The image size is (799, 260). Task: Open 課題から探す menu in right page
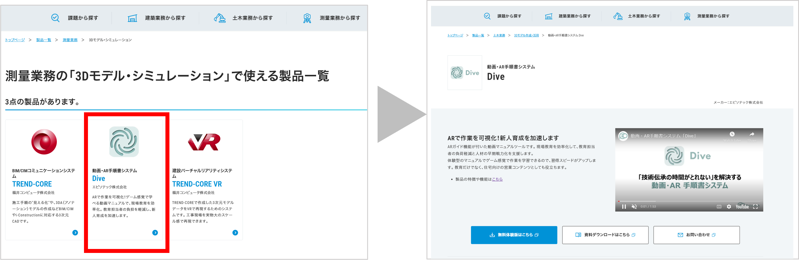tap(509, 16)
